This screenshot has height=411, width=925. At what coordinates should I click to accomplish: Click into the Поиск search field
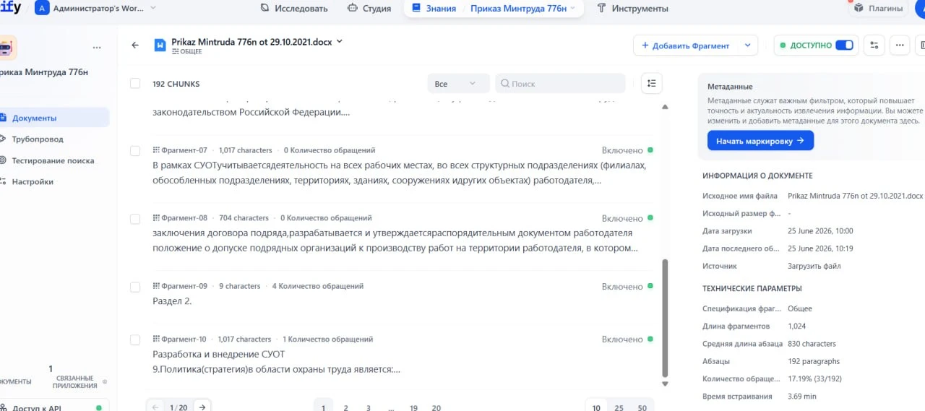point(560,84)
